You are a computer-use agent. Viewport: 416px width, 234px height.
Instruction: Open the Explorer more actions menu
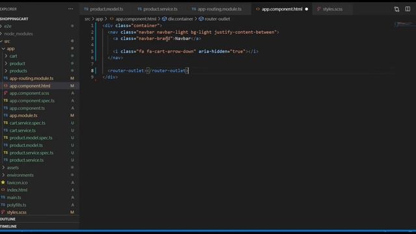coord(71,8)
